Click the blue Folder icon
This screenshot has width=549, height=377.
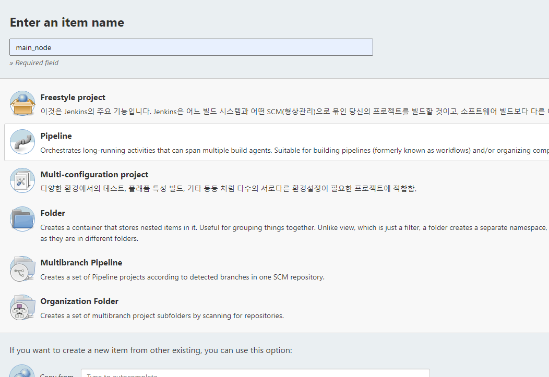pyautogui.click(x=22, y=220)
